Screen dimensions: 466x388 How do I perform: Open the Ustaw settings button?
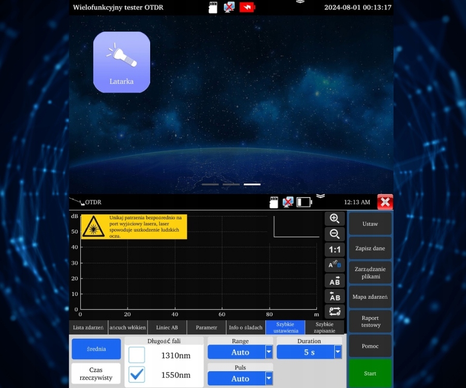(370, 224)
